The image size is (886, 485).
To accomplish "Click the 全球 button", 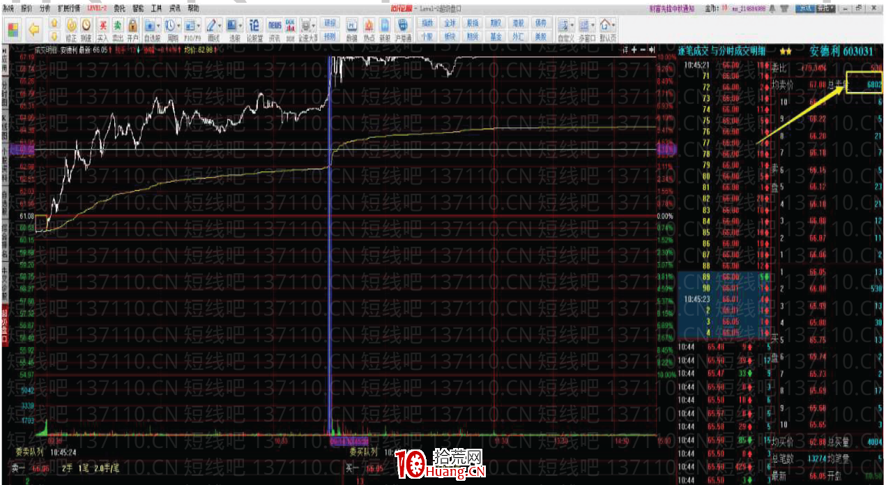I will [x=450, y=23].
